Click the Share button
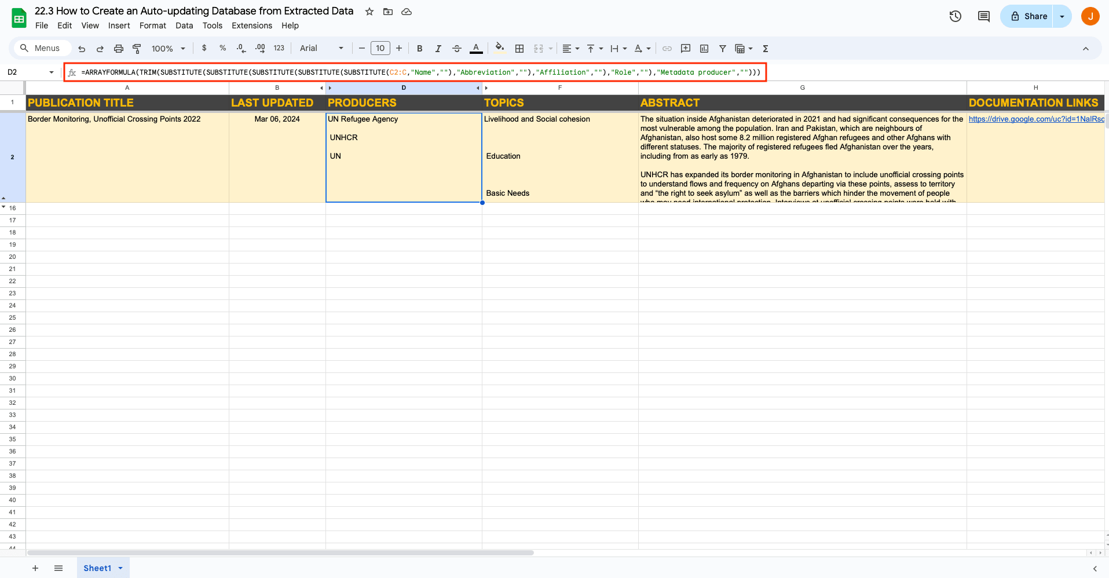The height and width of the screenshot is (578, 1109). coord(1027,16)
